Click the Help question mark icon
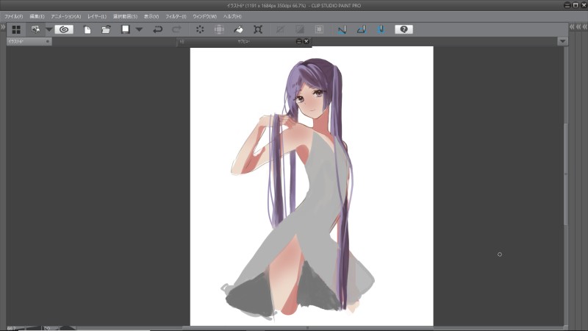Image resolution: width=588 pixels, height=331 pixels. click(x=404, y=29)
